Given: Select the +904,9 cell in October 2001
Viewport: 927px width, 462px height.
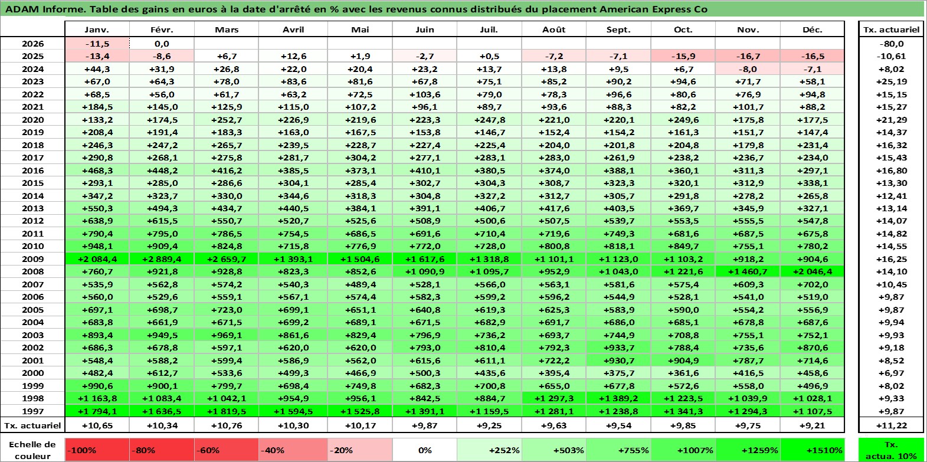Looking at the screenshot, I should (683, 361).
